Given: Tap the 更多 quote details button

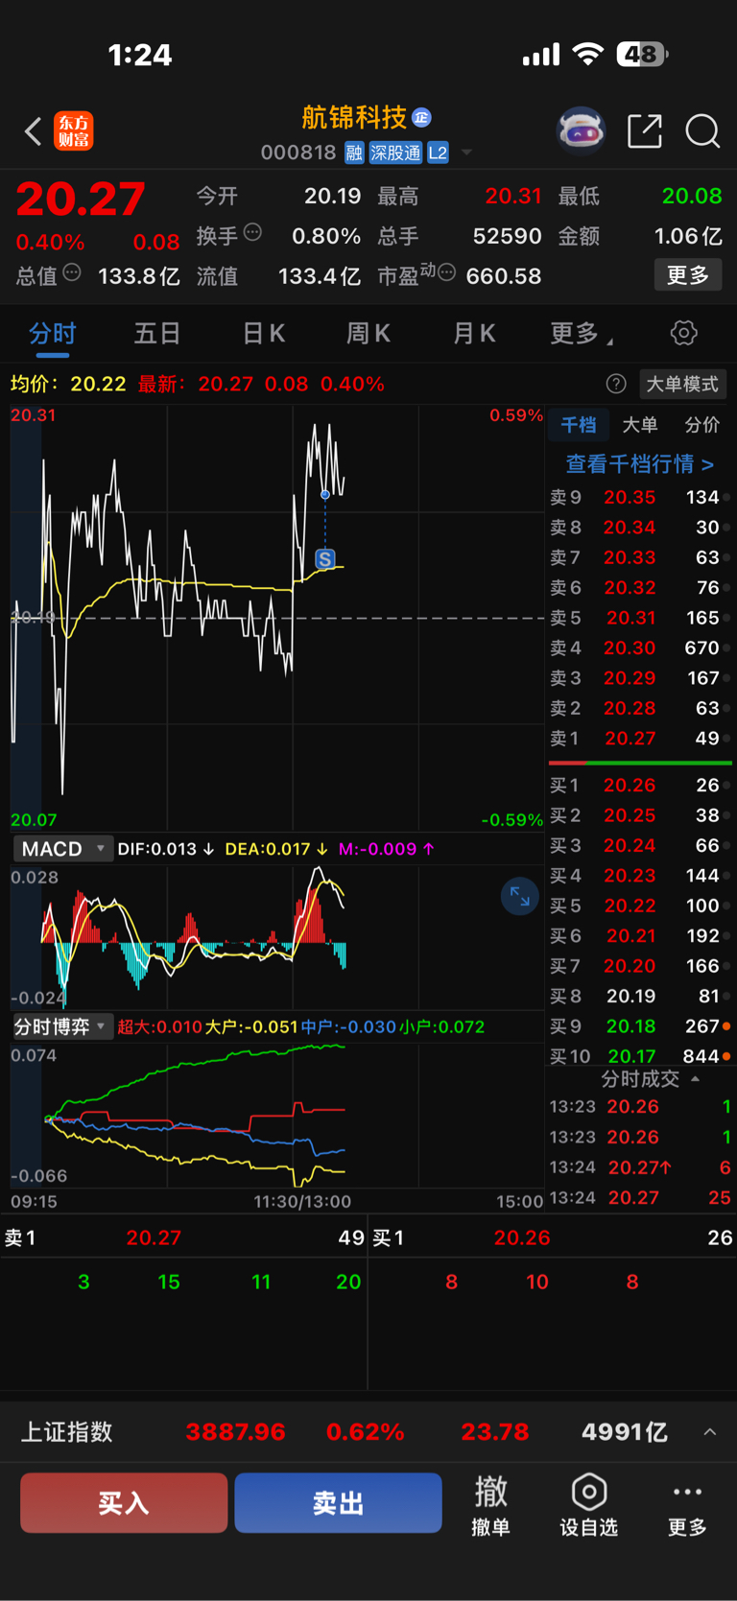Looking at the screenshot, I should click(688, 275).
